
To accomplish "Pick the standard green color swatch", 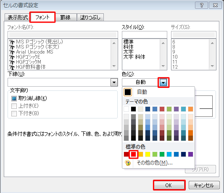I will [x=162, y=154].
